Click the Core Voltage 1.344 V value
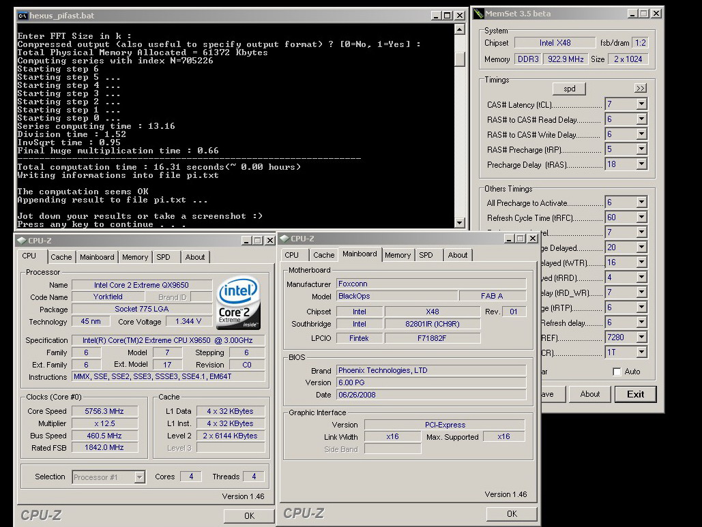The height and width of the screenshot is (527, 702). coord(188,321)
